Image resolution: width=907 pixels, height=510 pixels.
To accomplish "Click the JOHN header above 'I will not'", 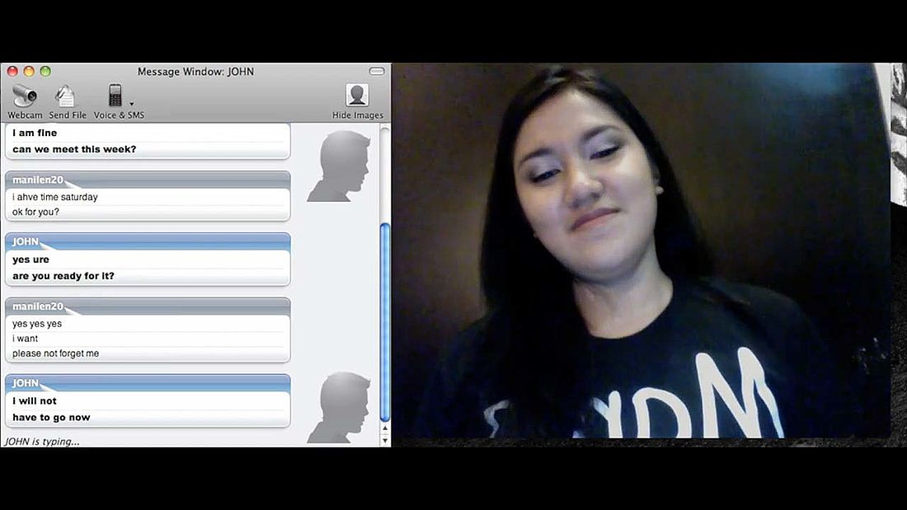I will (148, 383).
